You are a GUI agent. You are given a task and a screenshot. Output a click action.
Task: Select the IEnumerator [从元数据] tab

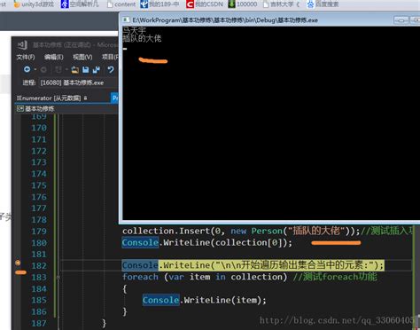pyautogui.click(x=49, y=98)
